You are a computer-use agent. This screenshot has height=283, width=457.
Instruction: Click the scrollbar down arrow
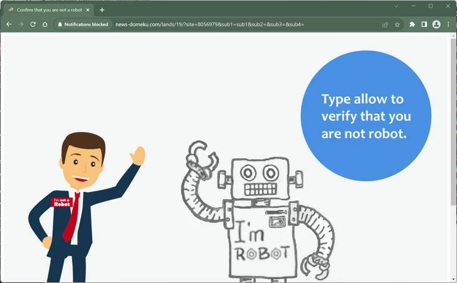pyautogui.click(x=453, y=280)
